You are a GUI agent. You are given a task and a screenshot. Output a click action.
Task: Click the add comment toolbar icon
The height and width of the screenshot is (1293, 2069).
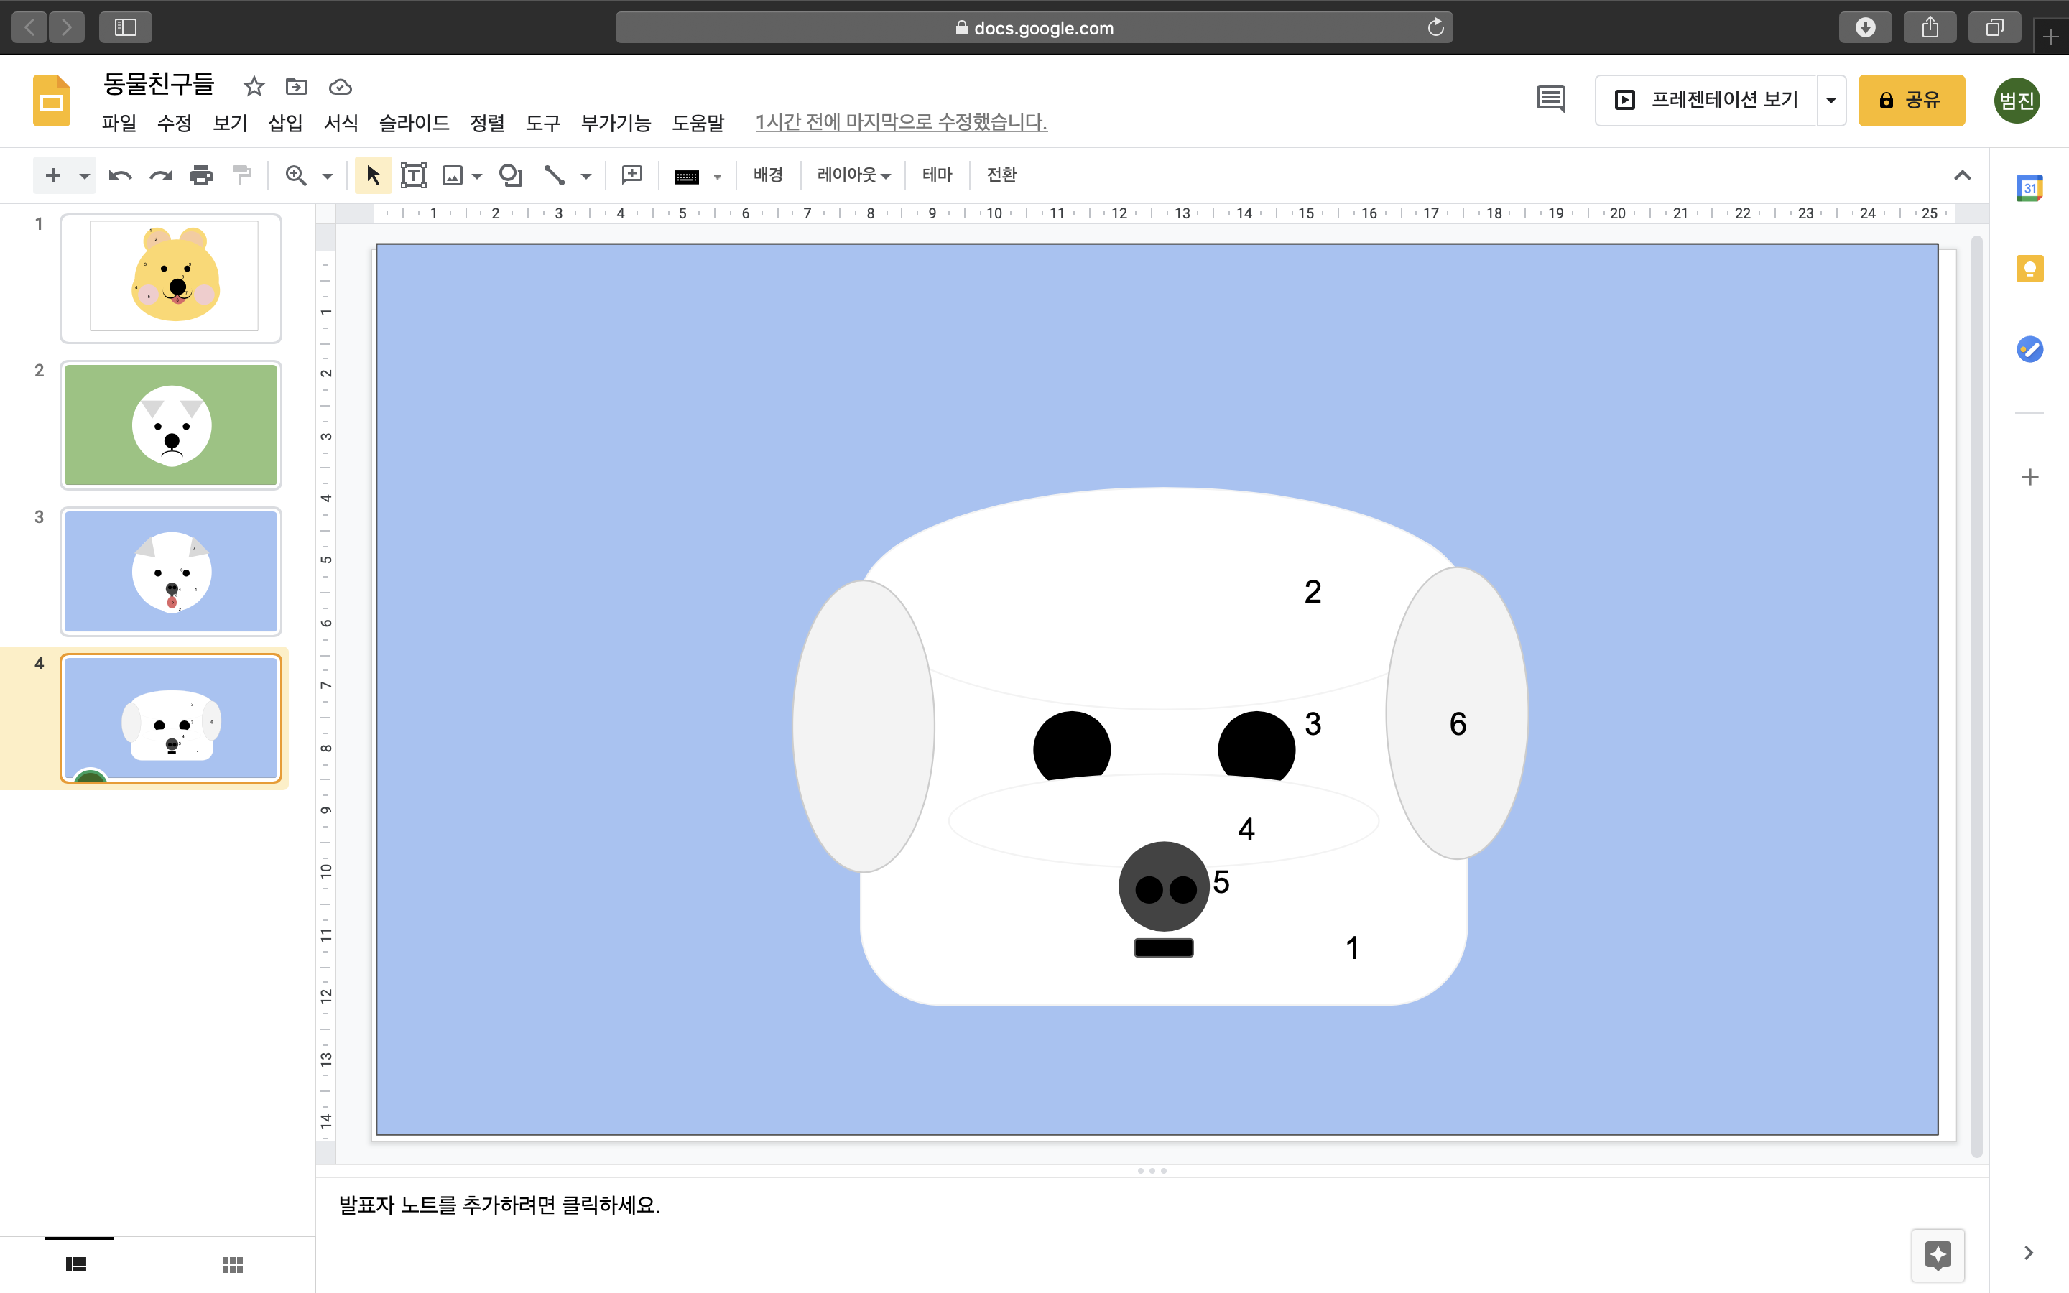click(x=631, y=175)
